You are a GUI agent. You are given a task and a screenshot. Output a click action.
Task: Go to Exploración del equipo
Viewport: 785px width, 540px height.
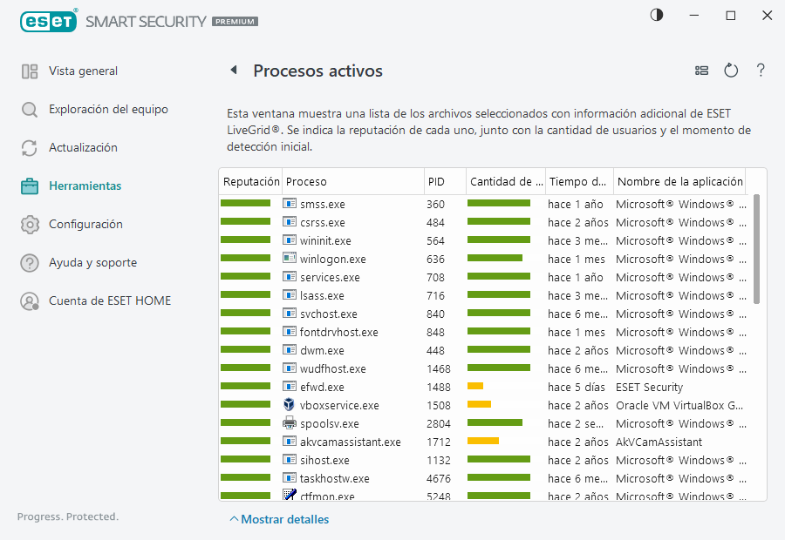pos(108,110)
